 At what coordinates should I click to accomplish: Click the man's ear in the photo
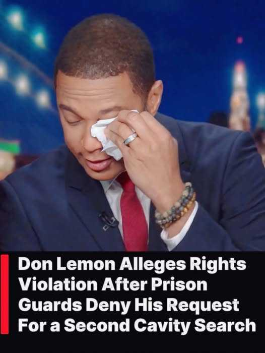point(155,98)
